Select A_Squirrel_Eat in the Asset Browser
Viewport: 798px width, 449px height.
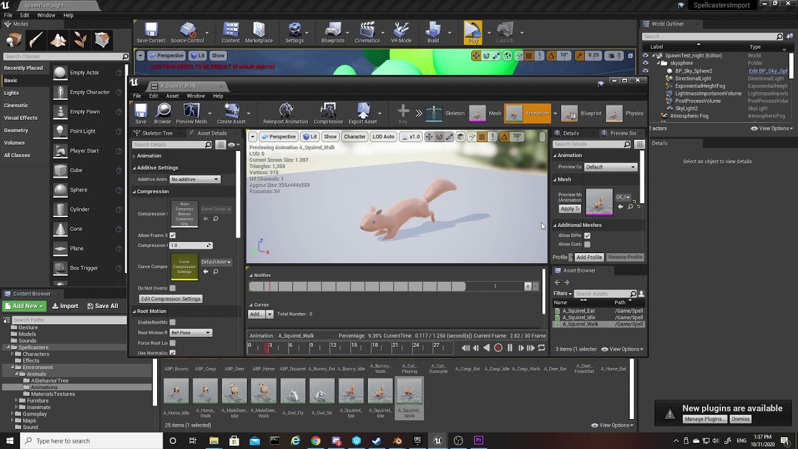point(579,311)
